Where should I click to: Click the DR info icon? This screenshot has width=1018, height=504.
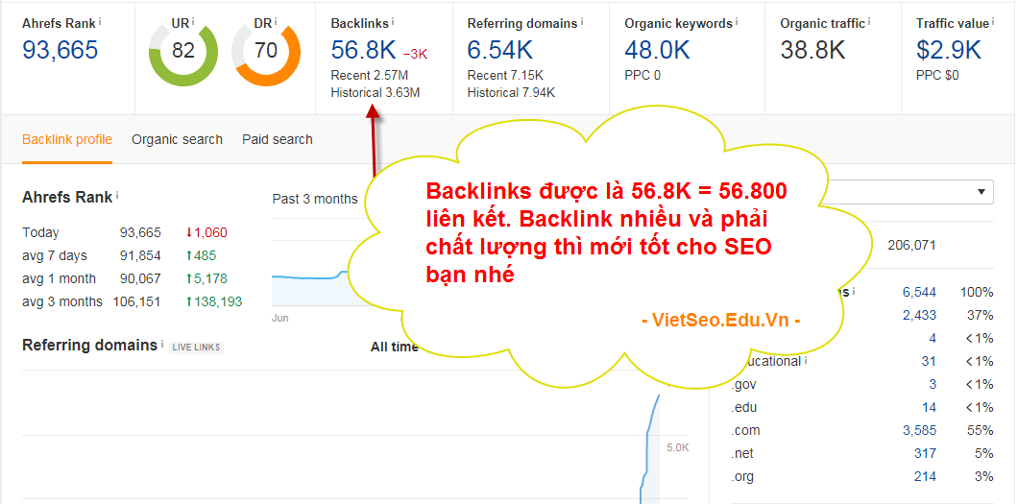tap(276, 20)
